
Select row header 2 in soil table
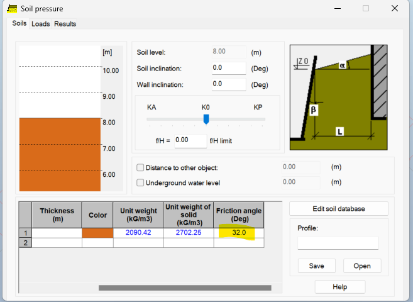(25, 243)
